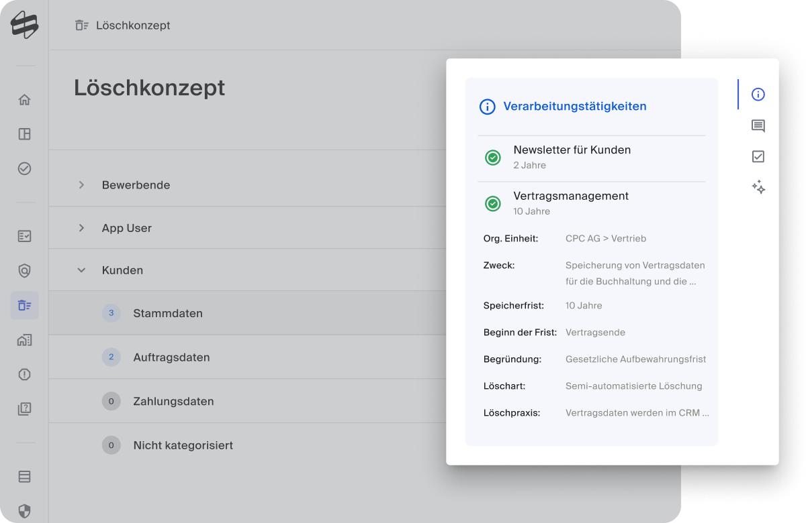Click the truncated Löschpraxis value text
Image resolution: width=806 pixels, height=523 pixels.
(637, 413)
